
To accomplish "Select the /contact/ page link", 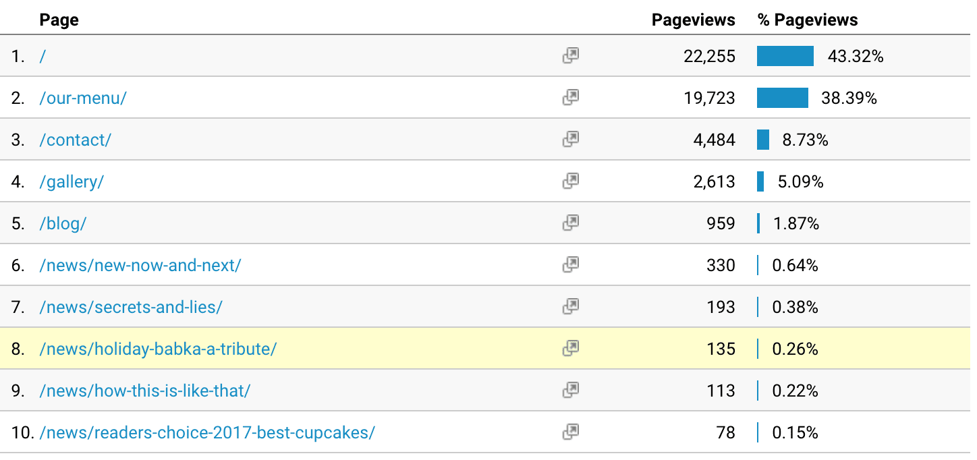I will (75, 140).
